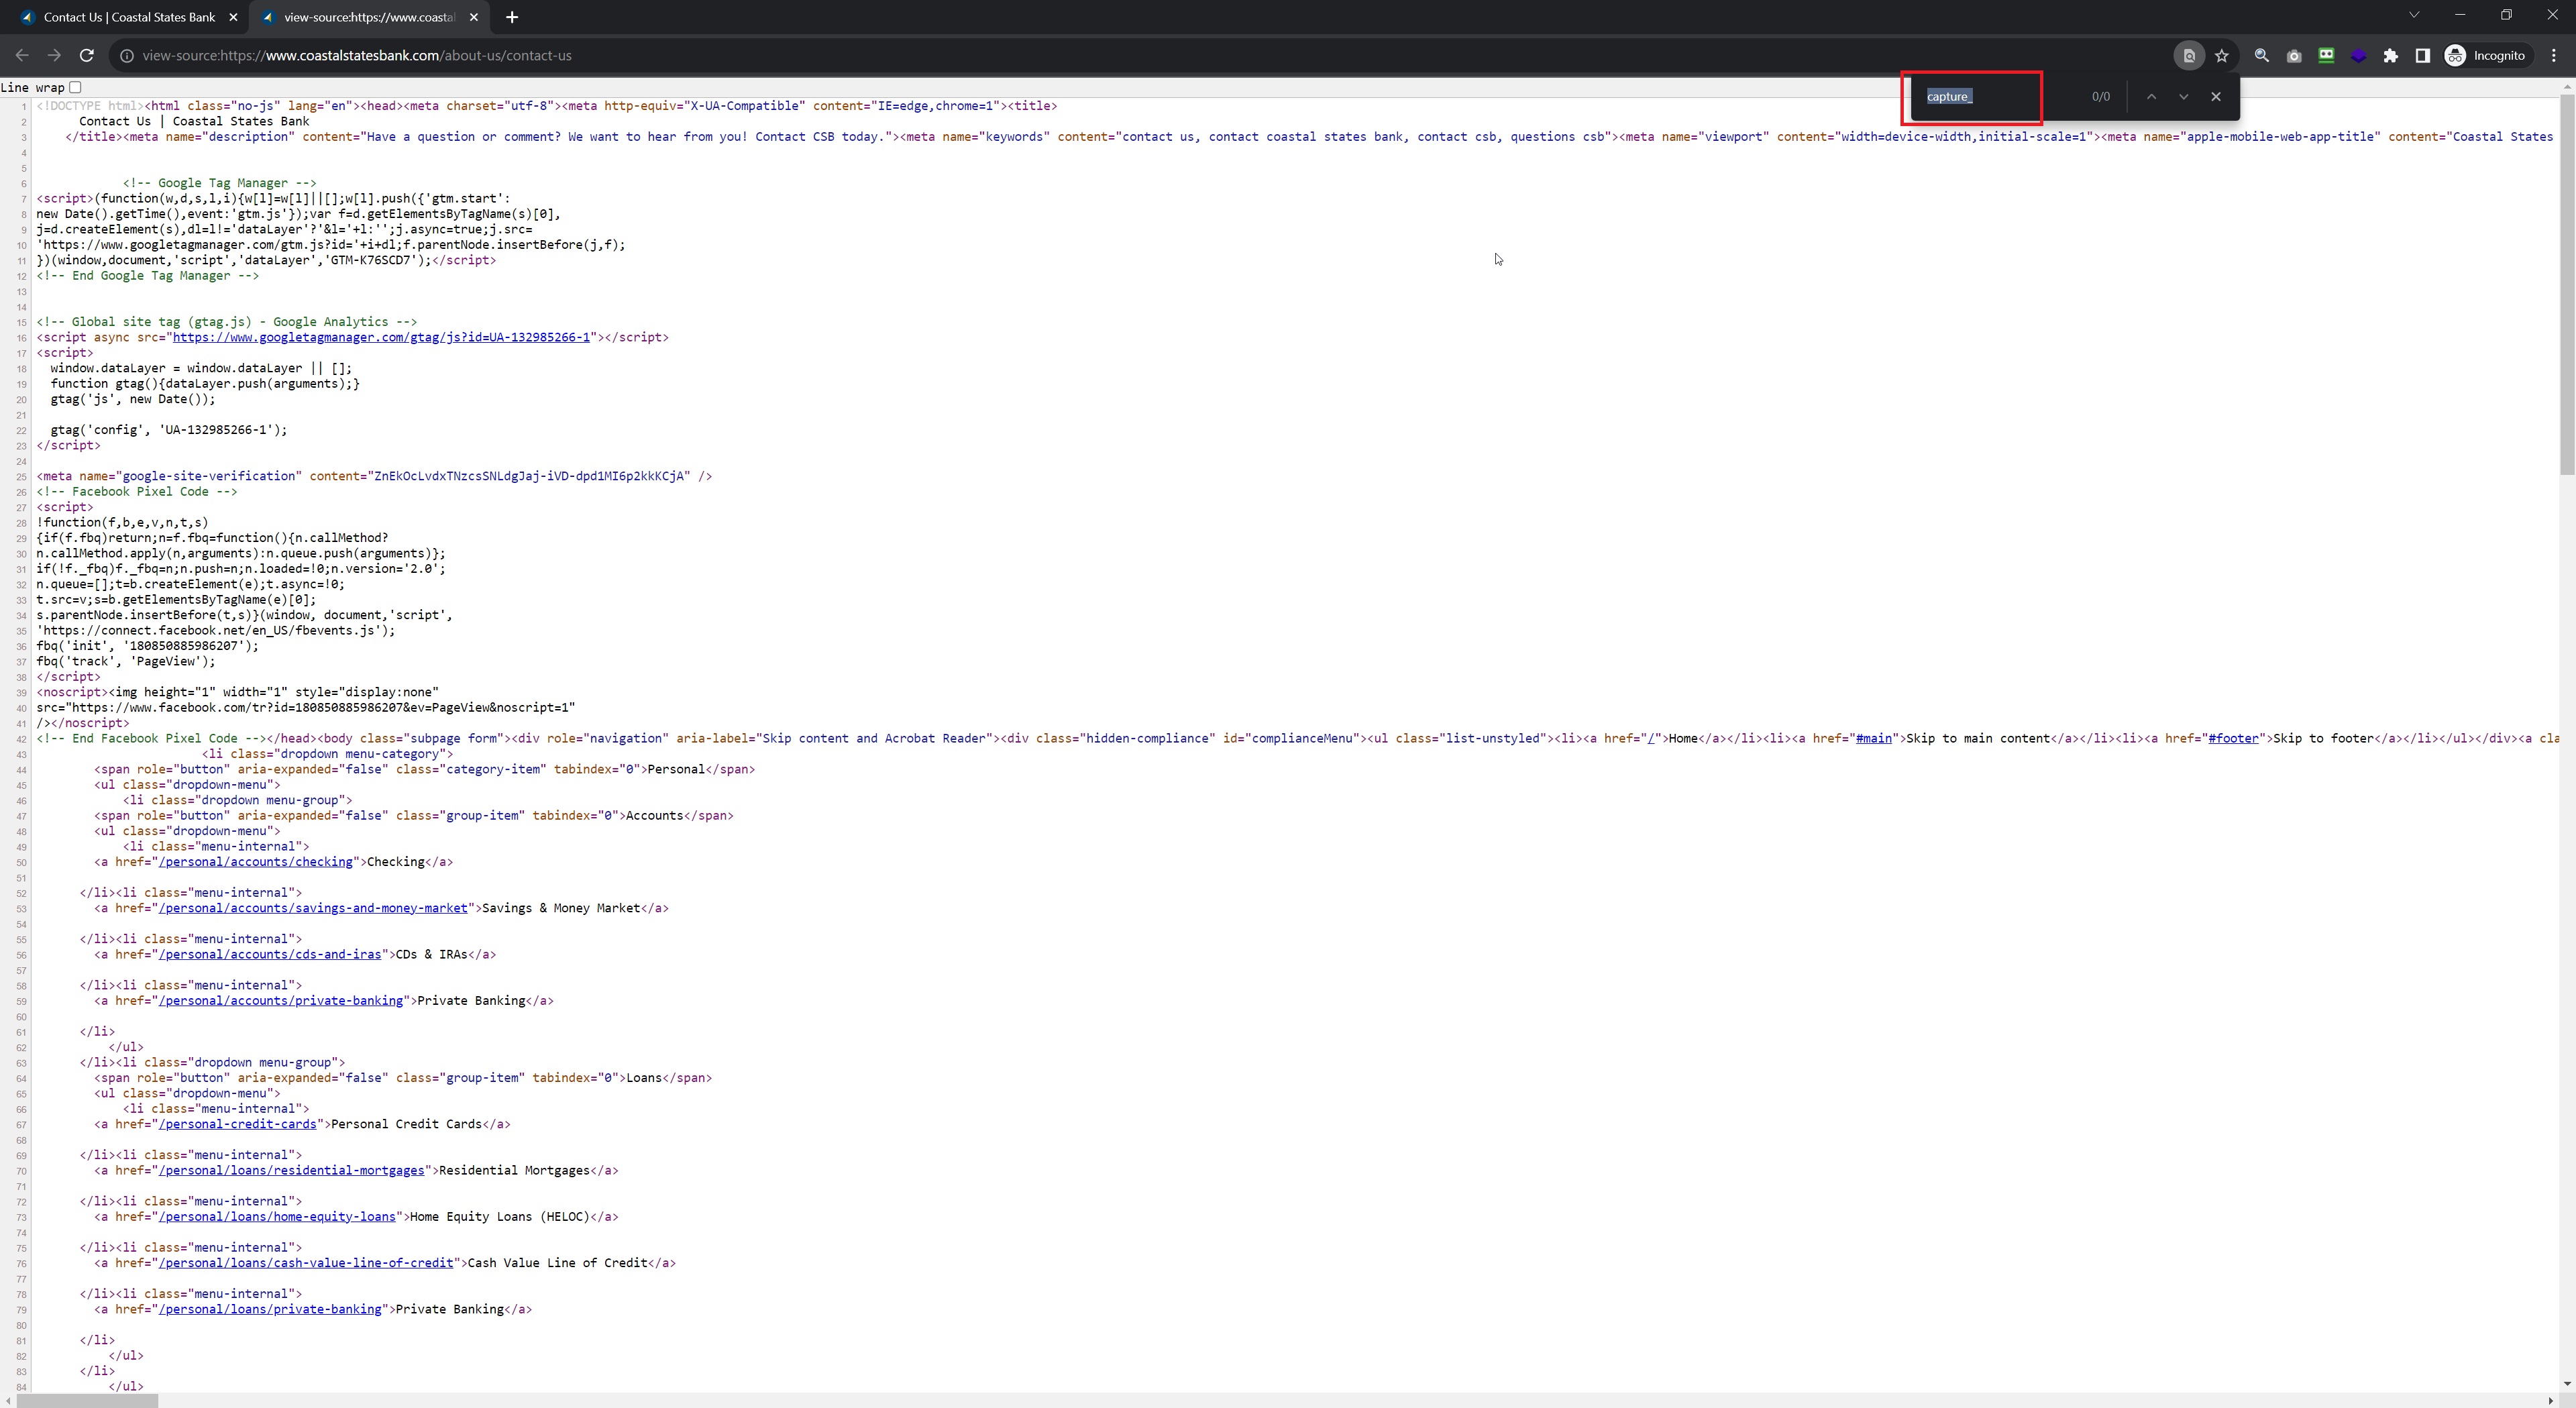Open the magnifier extension icon
This screenshot has width=2576, height=1408.
click(2261, 56)
